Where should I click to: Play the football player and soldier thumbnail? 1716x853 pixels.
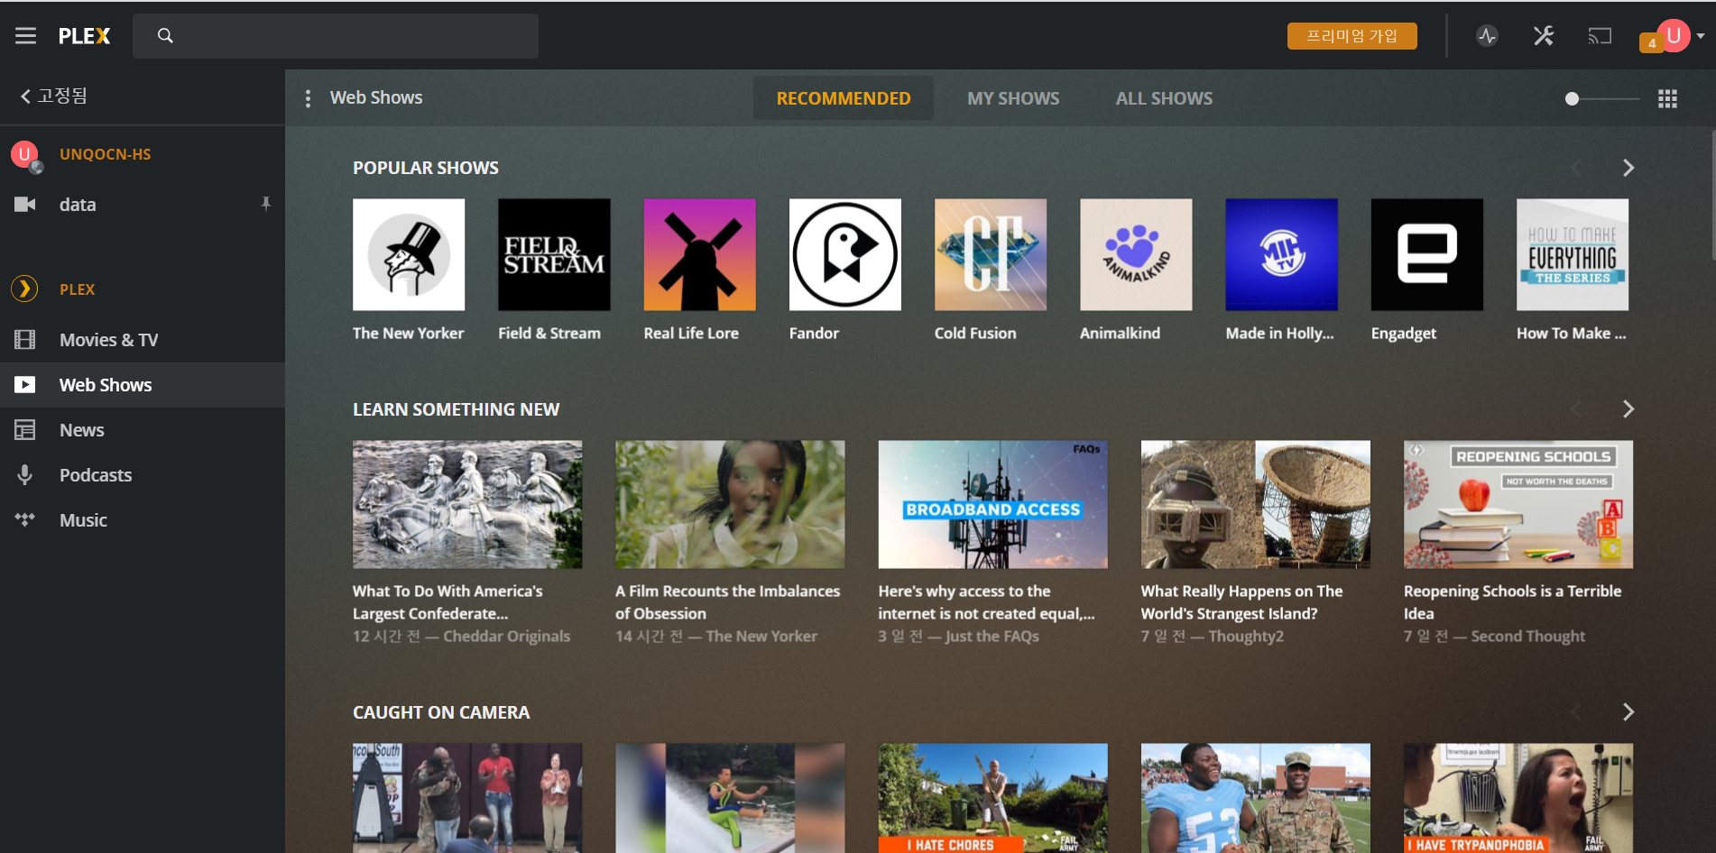click(x=1255, y=798)
